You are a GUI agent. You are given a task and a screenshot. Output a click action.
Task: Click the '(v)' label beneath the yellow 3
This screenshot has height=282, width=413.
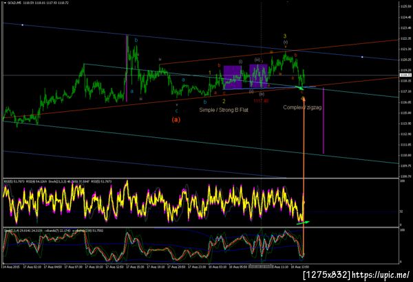point(285,43)
